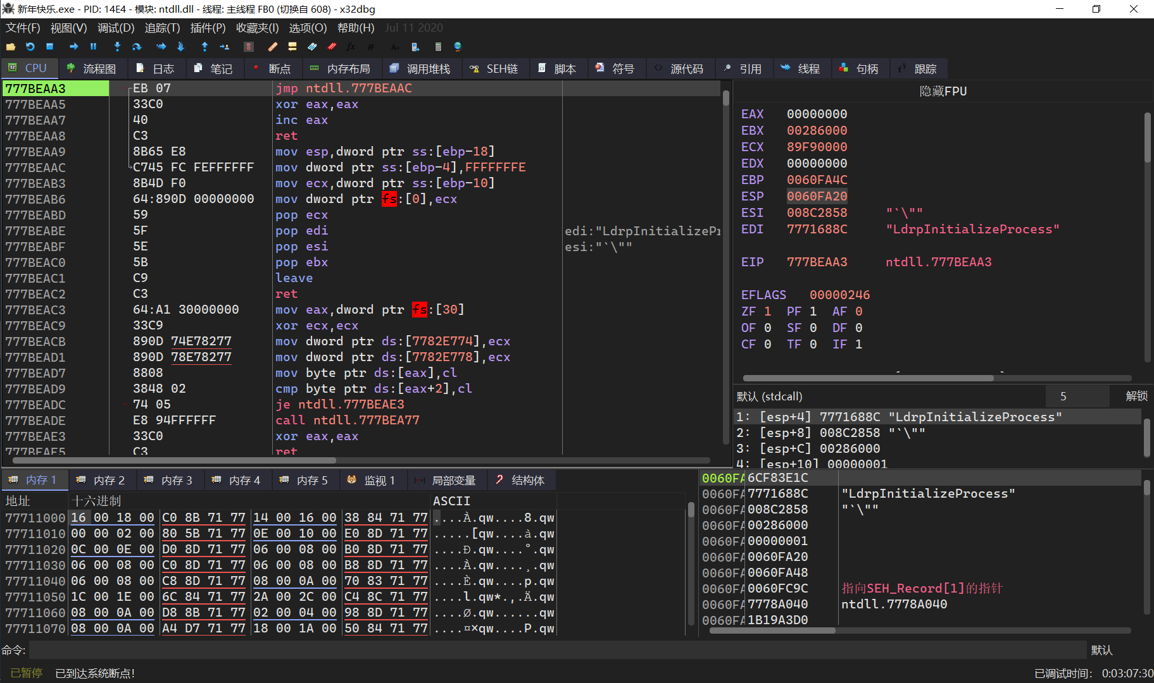Open the calculator toolbar icon
Image resolution: width=1154 pixels, height=683 pixels.
(x=438, y=47)
